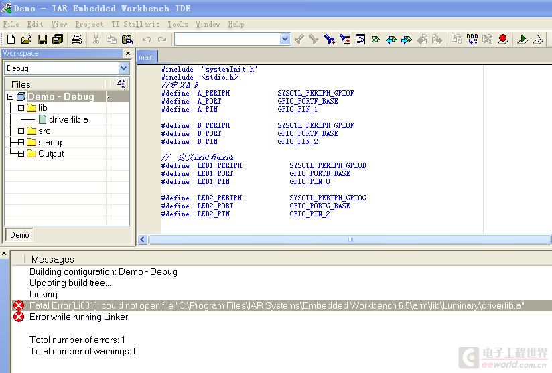This screenshot has width=552, height=373.
Task: Open Find with the blue flashlight icon
Action: (x=329, y=39)
